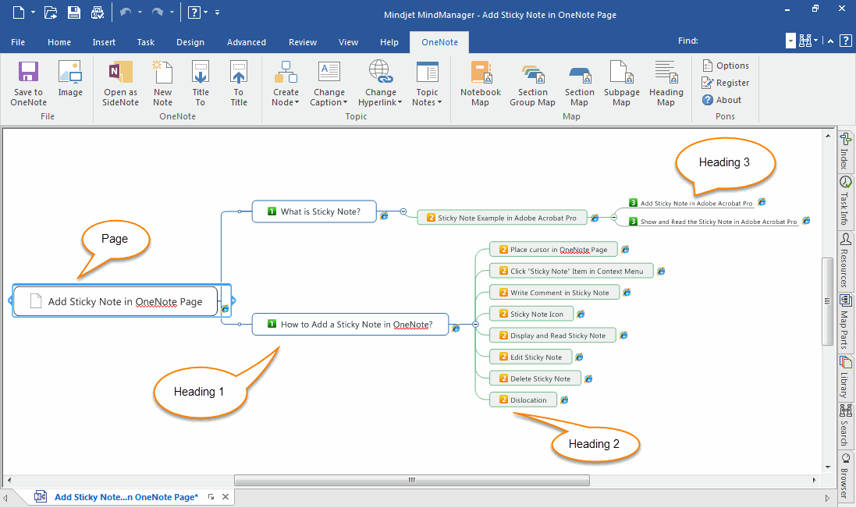
Task: Collapse the What is Sticky Note branch
Action: coord(403,211)
